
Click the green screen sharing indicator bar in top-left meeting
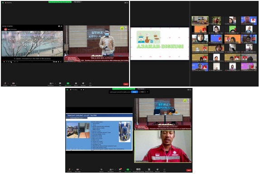[x=60, y=2]
